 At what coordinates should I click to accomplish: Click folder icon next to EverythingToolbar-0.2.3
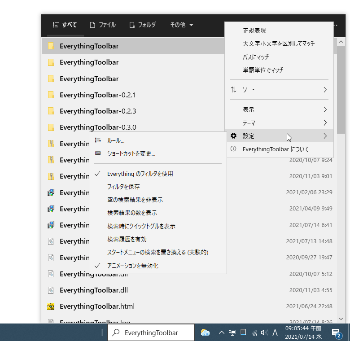coord(51,111)
